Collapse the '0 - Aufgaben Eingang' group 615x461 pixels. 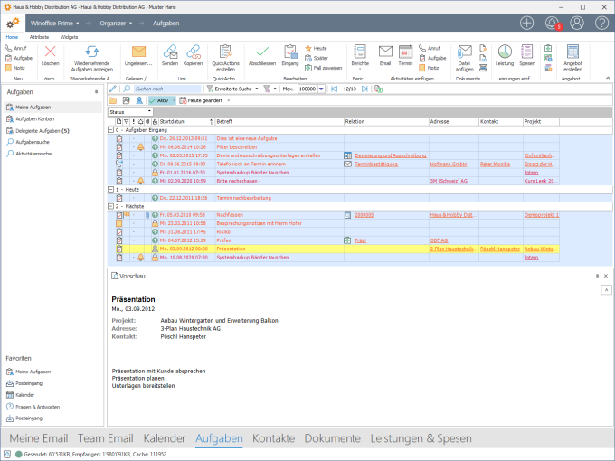(110, 130)
